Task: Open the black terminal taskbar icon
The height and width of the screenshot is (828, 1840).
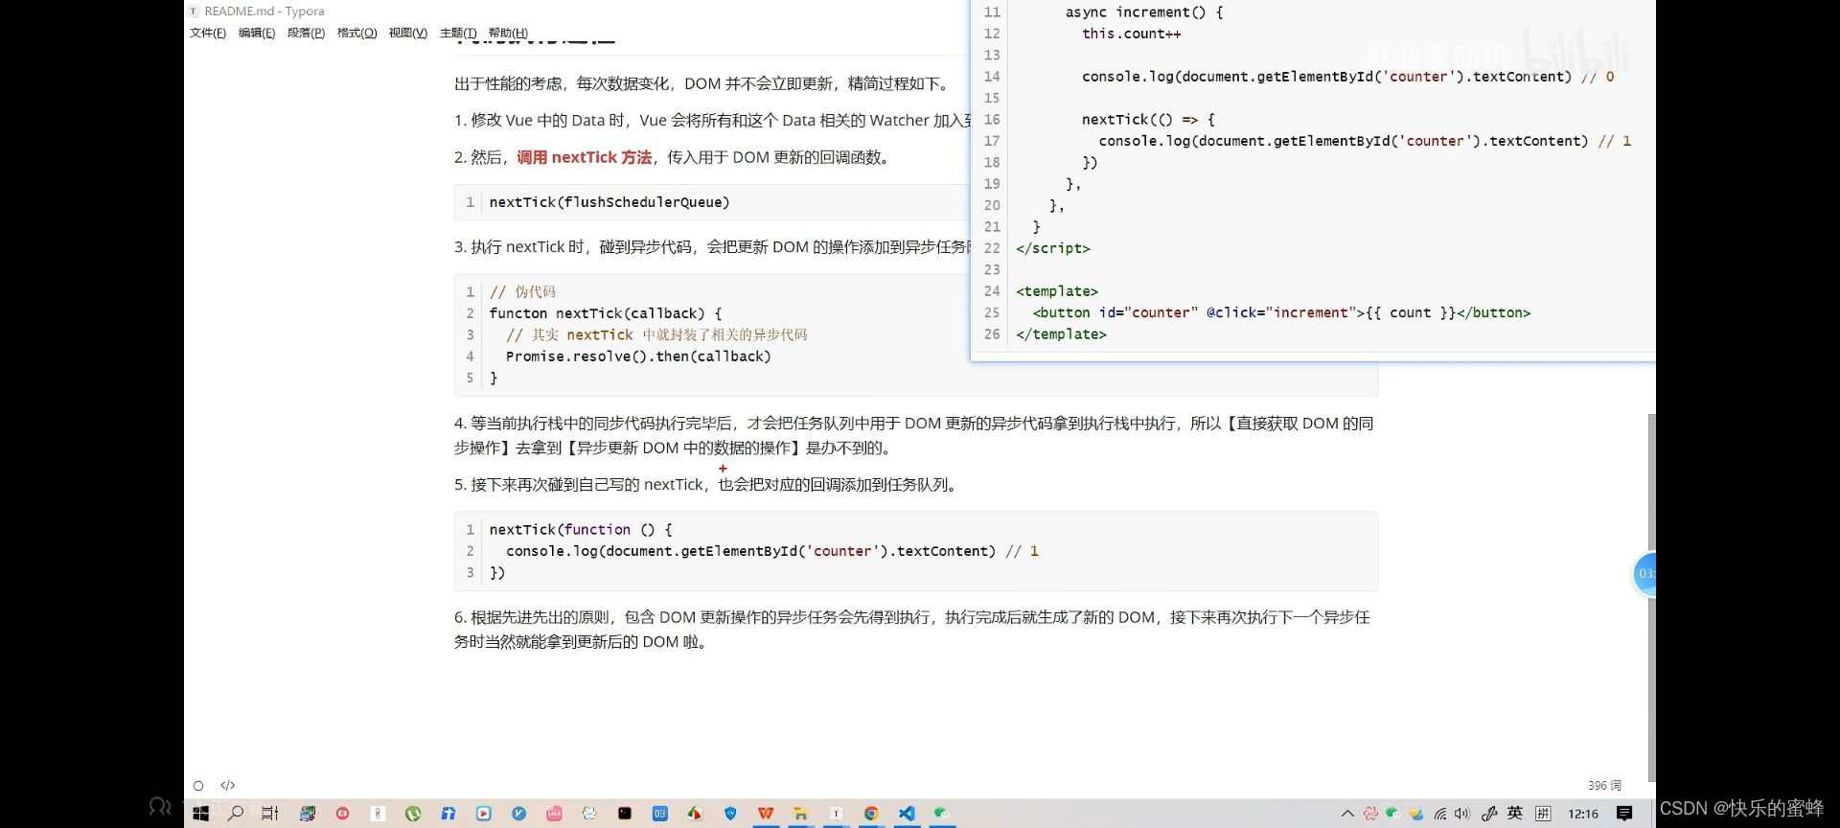Action: click(x=625, y=814)
